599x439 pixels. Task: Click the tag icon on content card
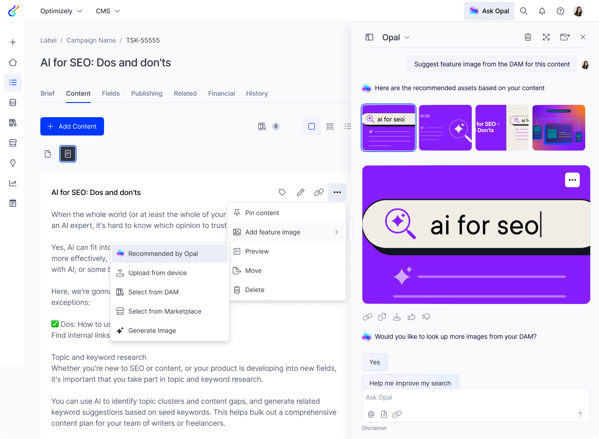(x=282, y=192)
